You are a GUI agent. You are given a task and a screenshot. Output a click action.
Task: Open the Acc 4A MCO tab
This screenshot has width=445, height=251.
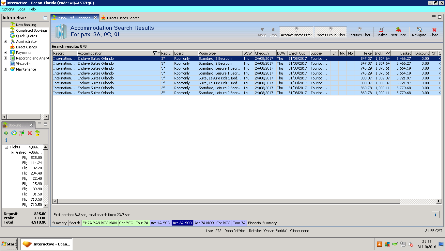coord(160,223)
